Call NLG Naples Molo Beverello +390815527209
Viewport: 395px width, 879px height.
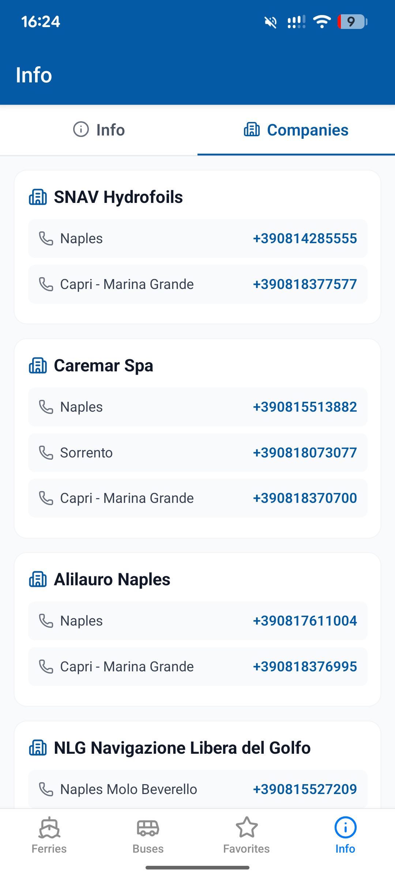(x=305, y=789)
